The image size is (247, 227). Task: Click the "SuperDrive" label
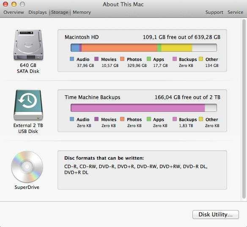click(x=27, y=187)
